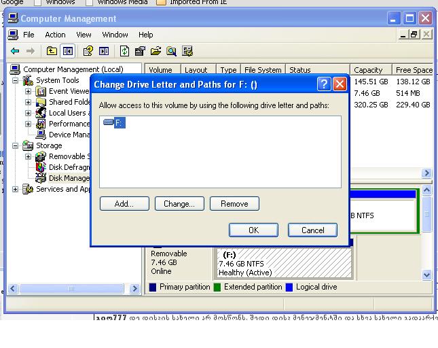Screen dimensions: 438x348
Task: Click the Capacity column header
Action: (371, 69)
